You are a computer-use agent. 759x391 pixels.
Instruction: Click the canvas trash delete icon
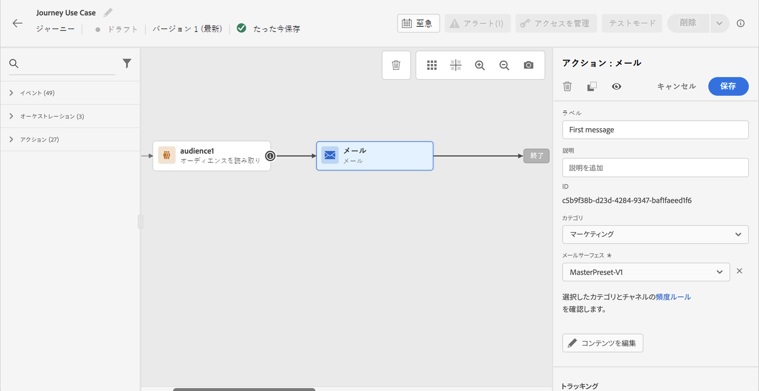click(396, 65)
